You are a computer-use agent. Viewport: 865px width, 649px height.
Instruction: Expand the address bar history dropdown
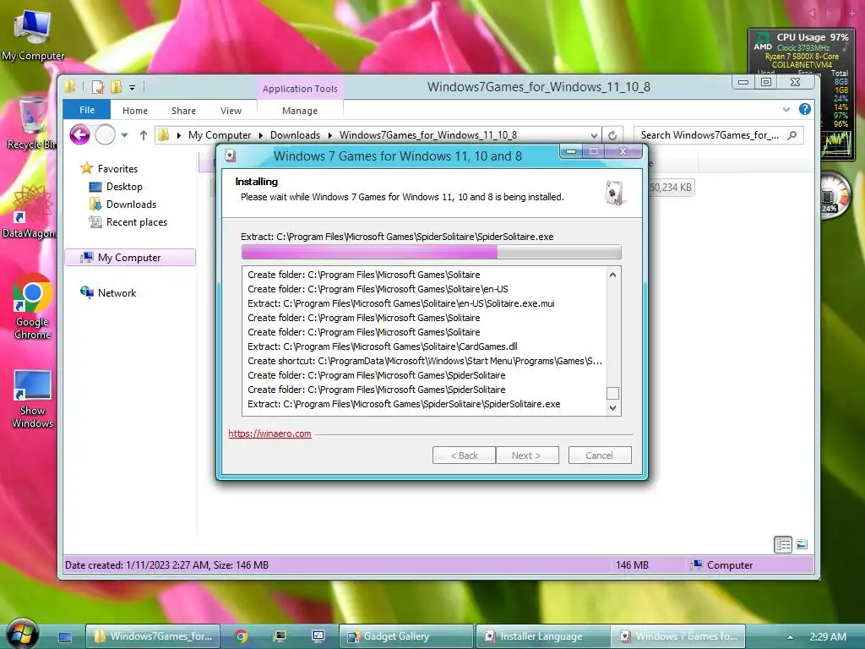594,135
